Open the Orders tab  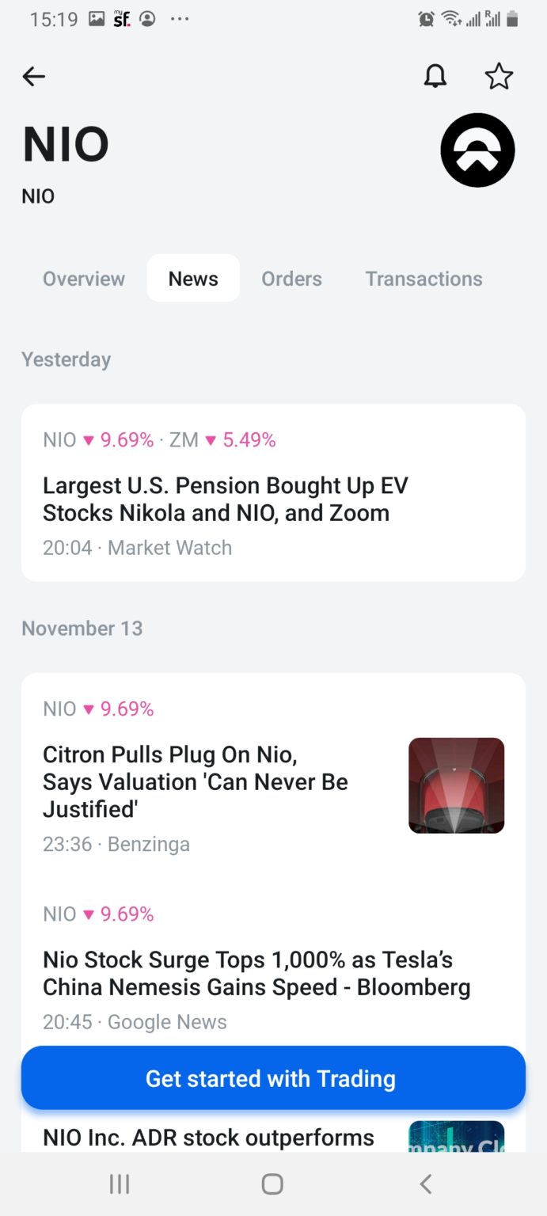(291, 278)
